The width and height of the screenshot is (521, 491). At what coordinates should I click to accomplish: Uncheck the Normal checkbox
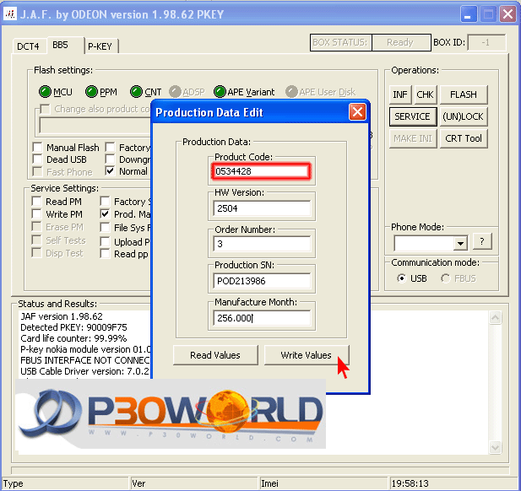pyautogui.click(x=110, y=171)
